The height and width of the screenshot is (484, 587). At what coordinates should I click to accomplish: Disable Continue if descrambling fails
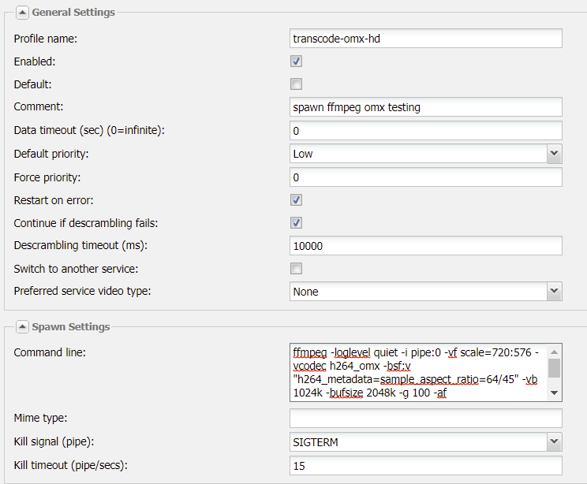coord(296,223)
